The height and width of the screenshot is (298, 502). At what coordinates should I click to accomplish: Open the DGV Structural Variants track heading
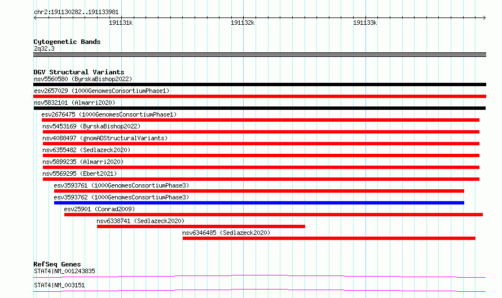(79, 72)
